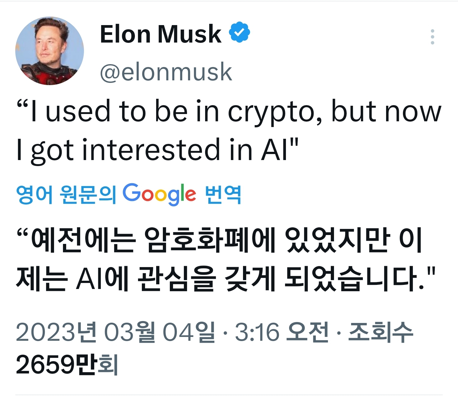This screenshot has width=458, height=403.
Task: Click the blue verified checkmark badge
Action: coord(240,32)
